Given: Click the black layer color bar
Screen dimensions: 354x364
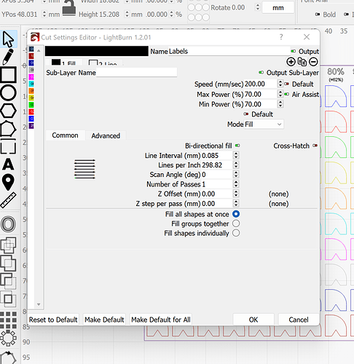Looking at the screenshot, I should (x=97, y=51).
